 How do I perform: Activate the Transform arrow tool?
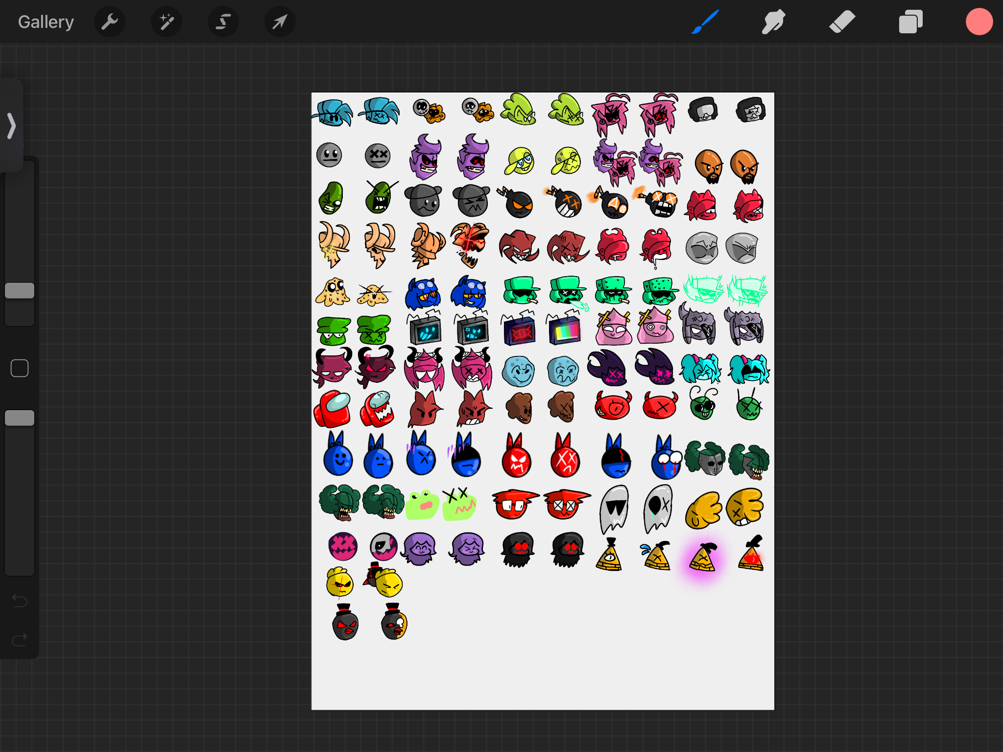[x=280, y=22]
